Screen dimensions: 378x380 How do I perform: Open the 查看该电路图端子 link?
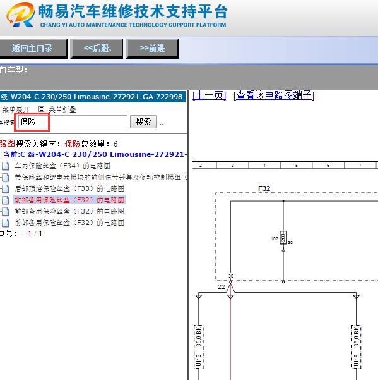pos(274,95)
